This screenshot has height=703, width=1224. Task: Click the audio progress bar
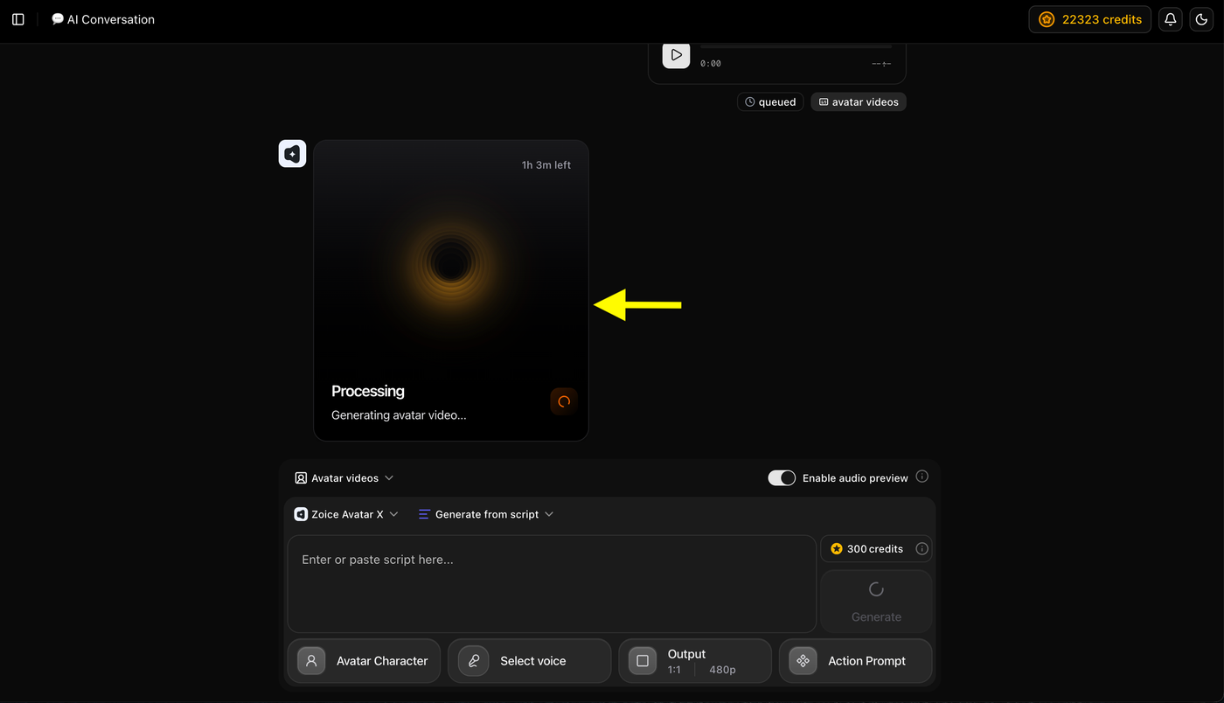(796, 46)
